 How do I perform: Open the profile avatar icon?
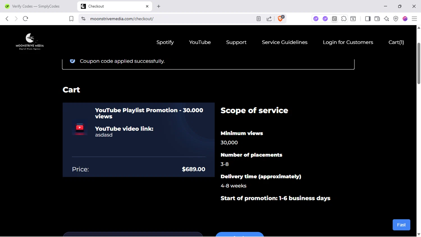coord(405,19)
